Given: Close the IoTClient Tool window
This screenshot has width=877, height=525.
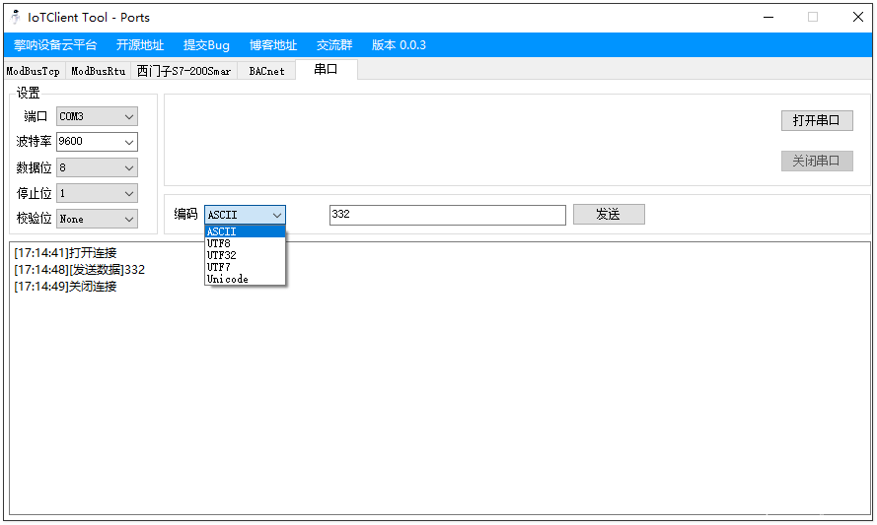Looking at the screenshot, I should (857, 18).
